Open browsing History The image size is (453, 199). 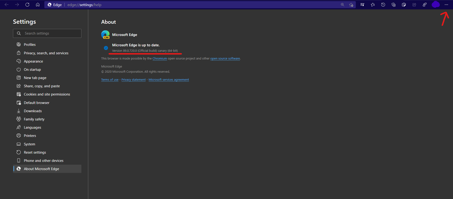click(383, 5)
